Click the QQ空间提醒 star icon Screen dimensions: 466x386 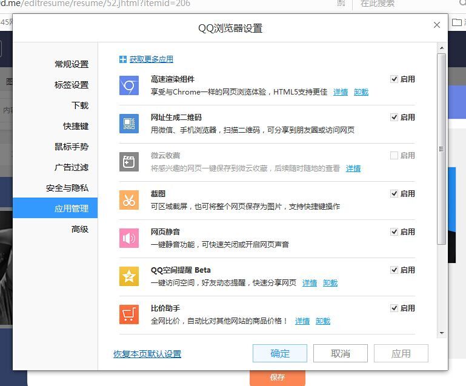pyautogui.click(x=129, y=276)
